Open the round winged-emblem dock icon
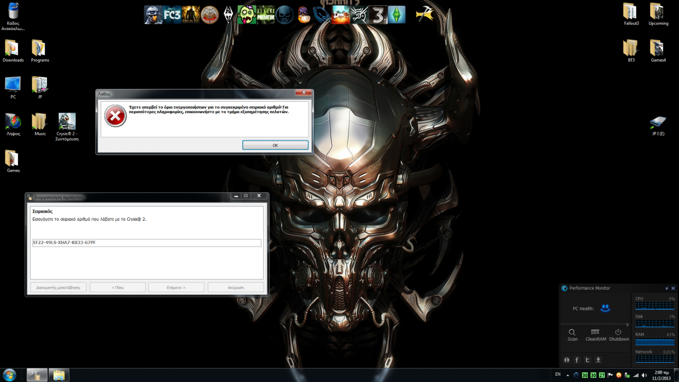679x382 pixels. [209, 15]
